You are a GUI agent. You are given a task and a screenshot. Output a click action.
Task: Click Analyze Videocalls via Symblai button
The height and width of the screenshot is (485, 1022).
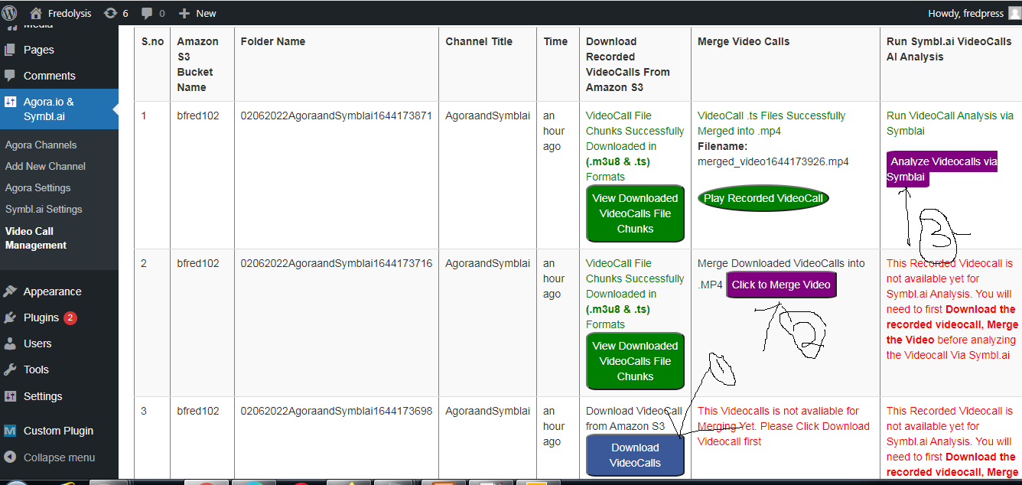[x=942, y=170]
